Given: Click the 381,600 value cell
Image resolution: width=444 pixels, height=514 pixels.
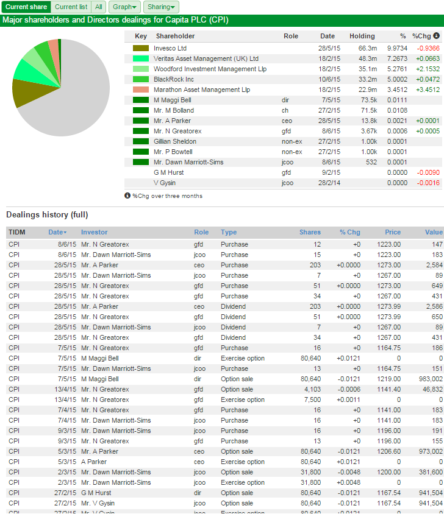Looking at the screenshot, I should click(431, 472).
